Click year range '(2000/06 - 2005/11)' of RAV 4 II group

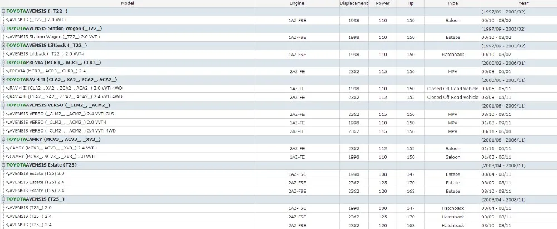504,80
